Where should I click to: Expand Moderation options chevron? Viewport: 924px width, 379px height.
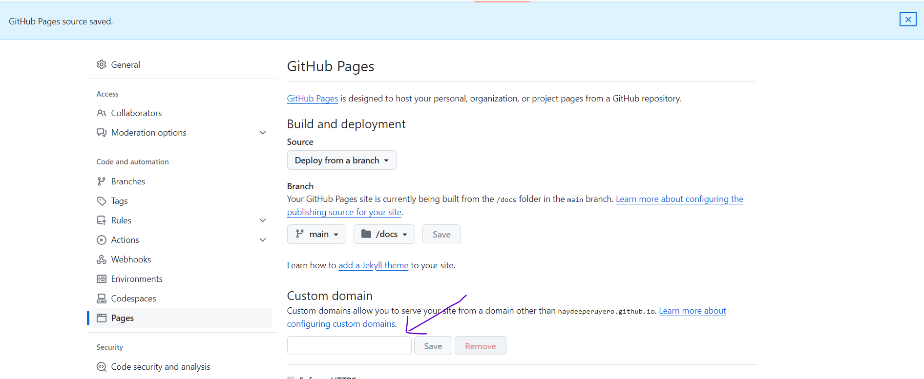pyautogui.click(x=263, y=133)
